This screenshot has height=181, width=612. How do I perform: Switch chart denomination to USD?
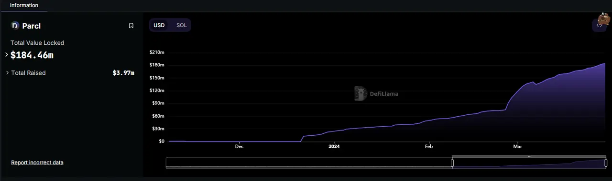[x=159, y=25]
